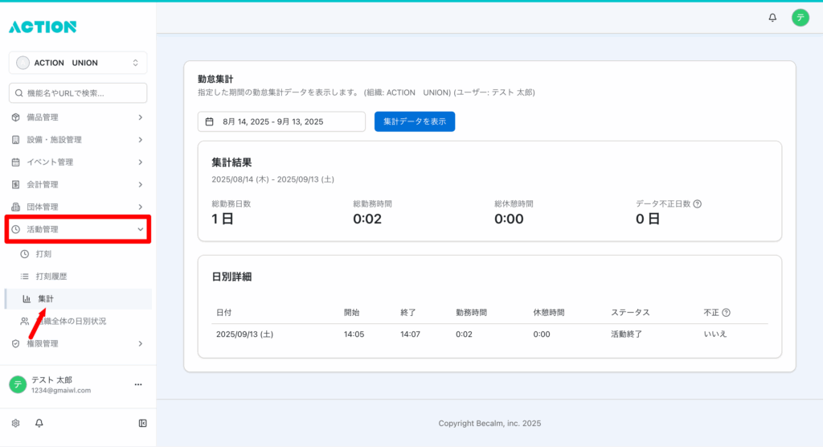This screenshot has height=447, width=823.
Task: Select the 集計 sidebar item
Action: (46, 299)
